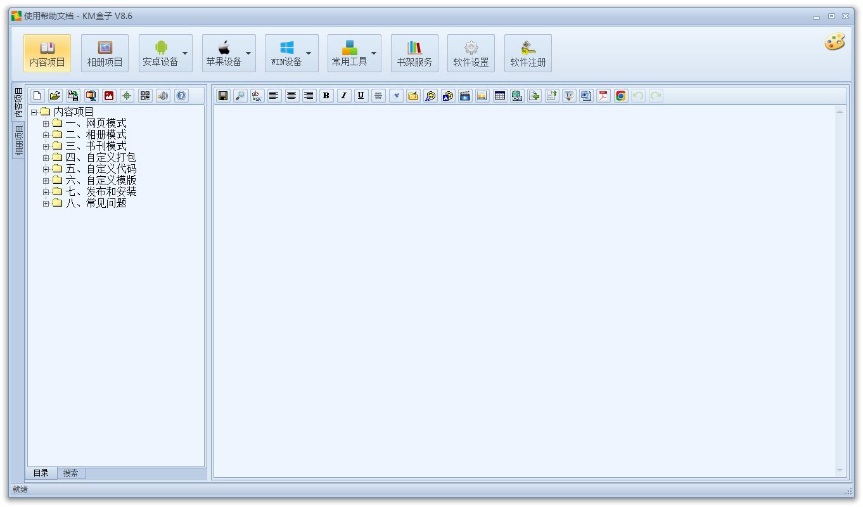The height and width of the screenshot is (507, 863).
Task: Insert an image using the landscape picture icon
Action: pyautogui.click(x=482, y=96)
